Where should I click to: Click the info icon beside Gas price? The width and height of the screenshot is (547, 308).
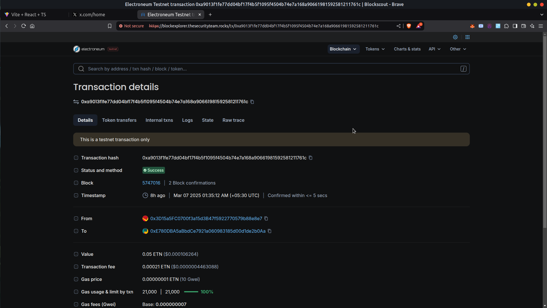[x=76, y=279]
